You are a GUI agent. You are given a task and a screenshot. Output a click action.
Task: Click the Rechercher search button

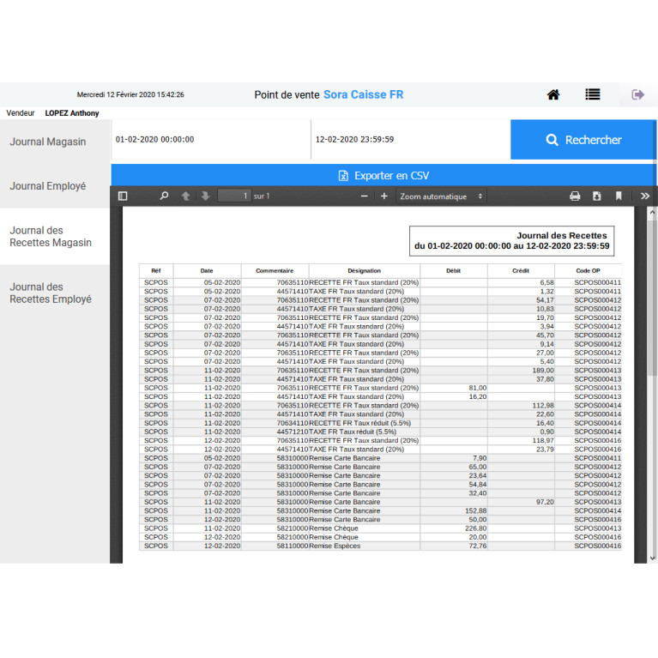(x=583, y=140)
